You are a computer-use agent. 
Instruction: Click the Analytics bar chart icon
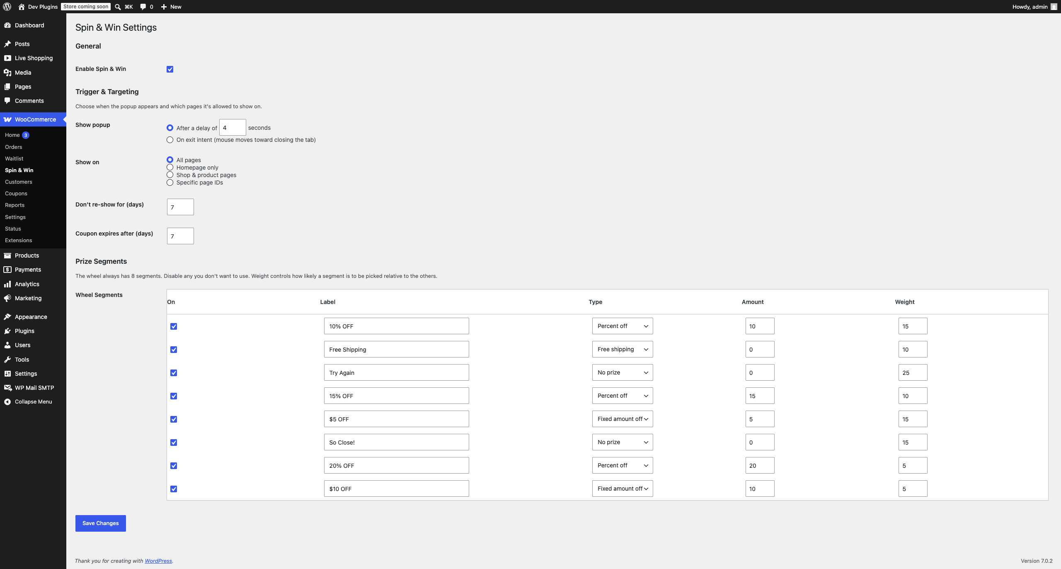[x=7, y=284]
